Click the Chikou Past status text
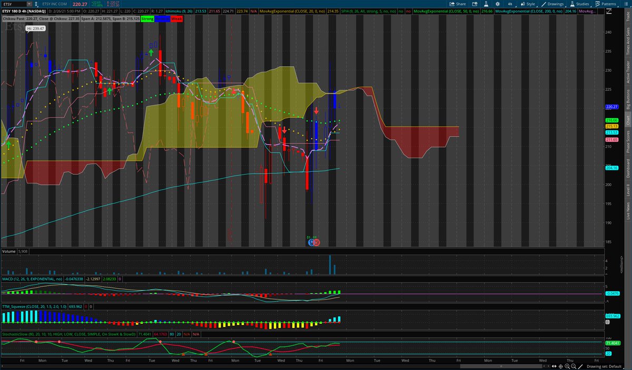632x370 pixels. 41,19
